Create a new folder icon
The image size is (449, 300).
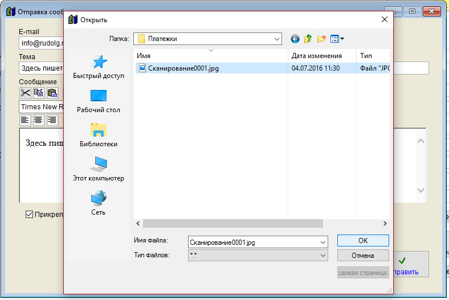click(321, 39)
